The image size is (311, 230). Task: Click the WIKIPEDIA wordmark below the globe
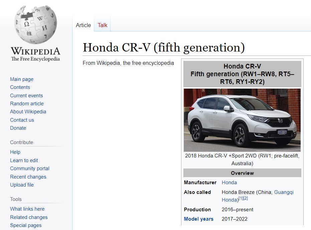pyautogui.click(x=35, y=51)
